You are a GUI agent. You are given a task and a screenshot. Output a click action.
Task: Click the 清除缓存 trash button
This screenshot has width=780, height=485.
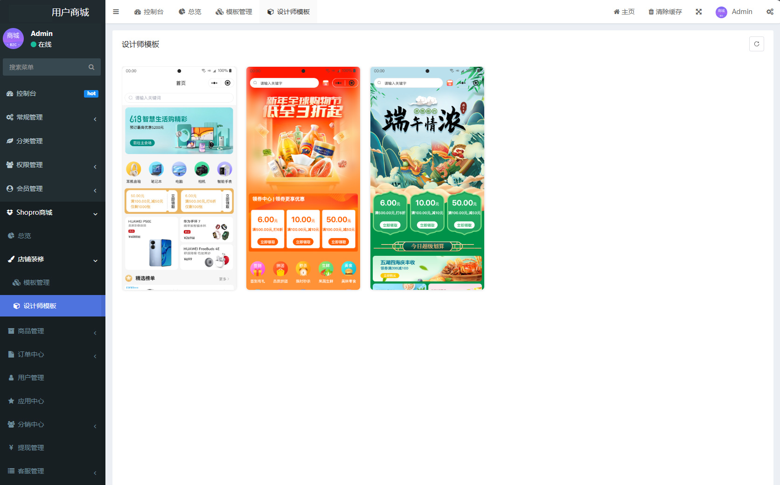click(665, 12)
